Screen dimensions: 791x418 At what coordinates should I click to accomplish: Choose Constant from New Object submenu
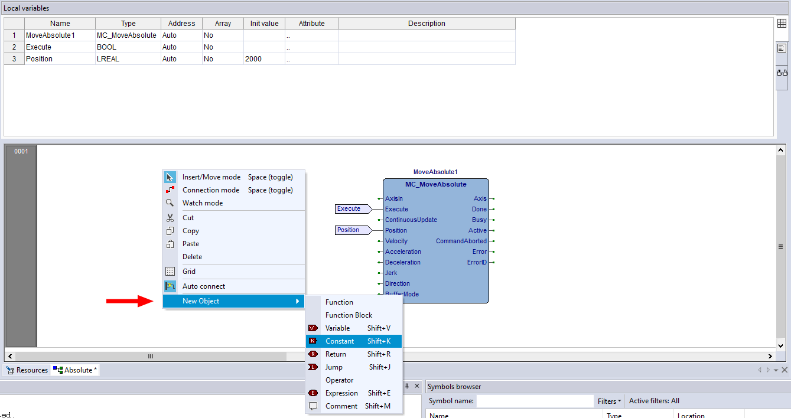tap(340, 341)
